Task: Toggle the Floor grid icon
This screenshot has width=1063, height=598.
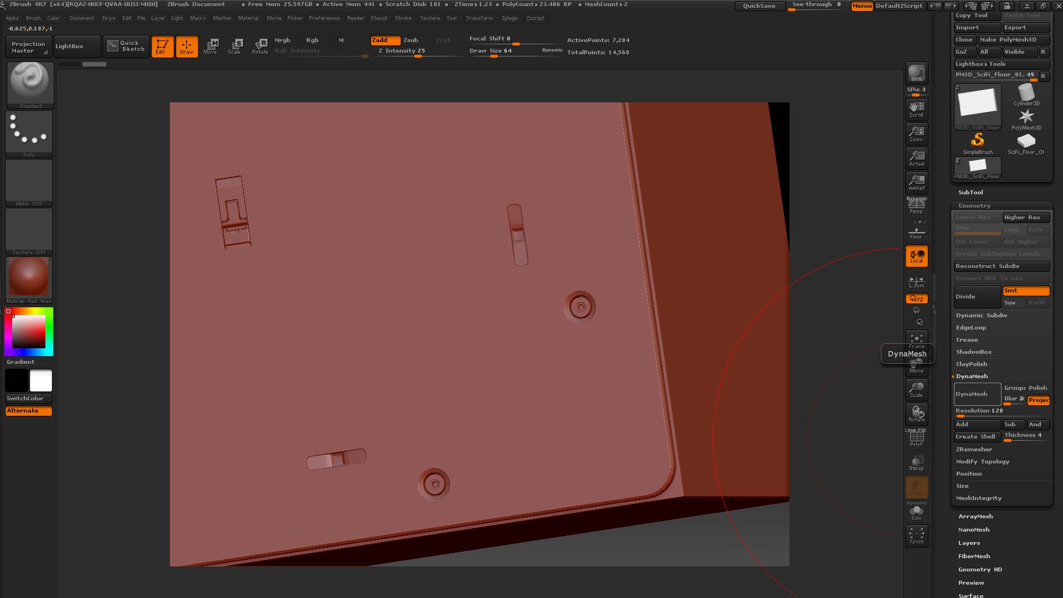Action: [x=916, y=231]
